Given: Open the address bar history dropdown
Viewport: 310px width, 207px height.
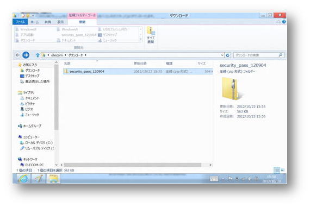Looking at the screenshot, I should click(x=222, y=55).
